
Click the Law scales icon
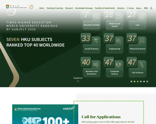pos(142,17)
